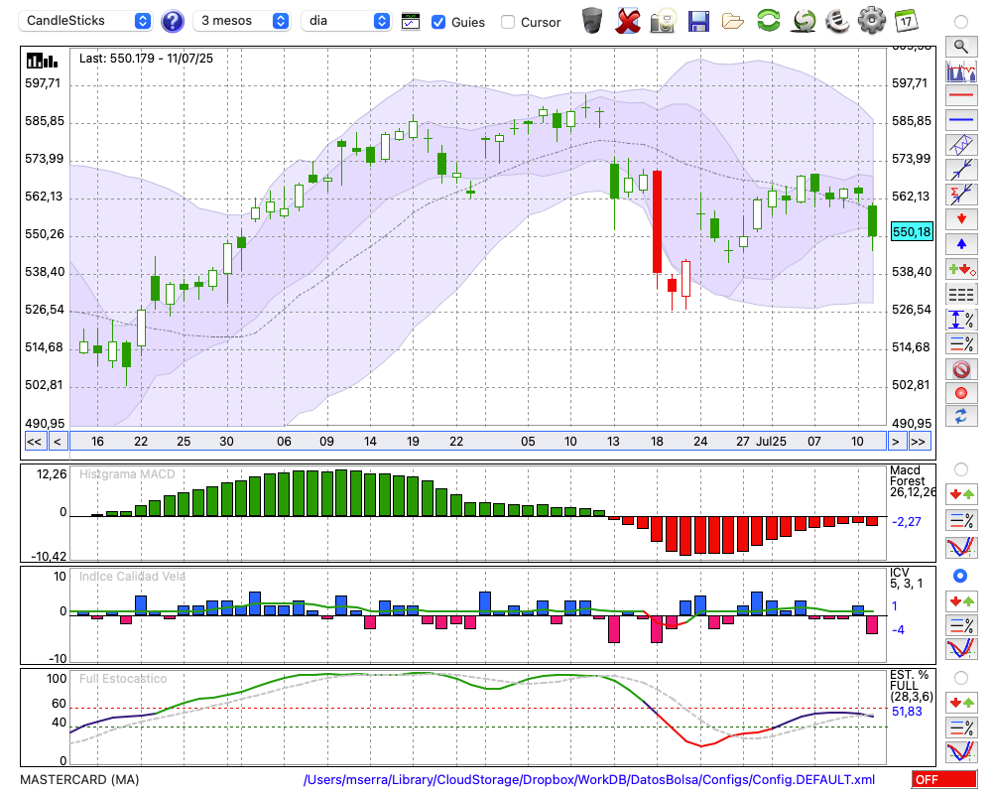The width and height of the screenshot is (992, 794).
Task: Select the blue horizontal line tool
Action: click(961, 120)
